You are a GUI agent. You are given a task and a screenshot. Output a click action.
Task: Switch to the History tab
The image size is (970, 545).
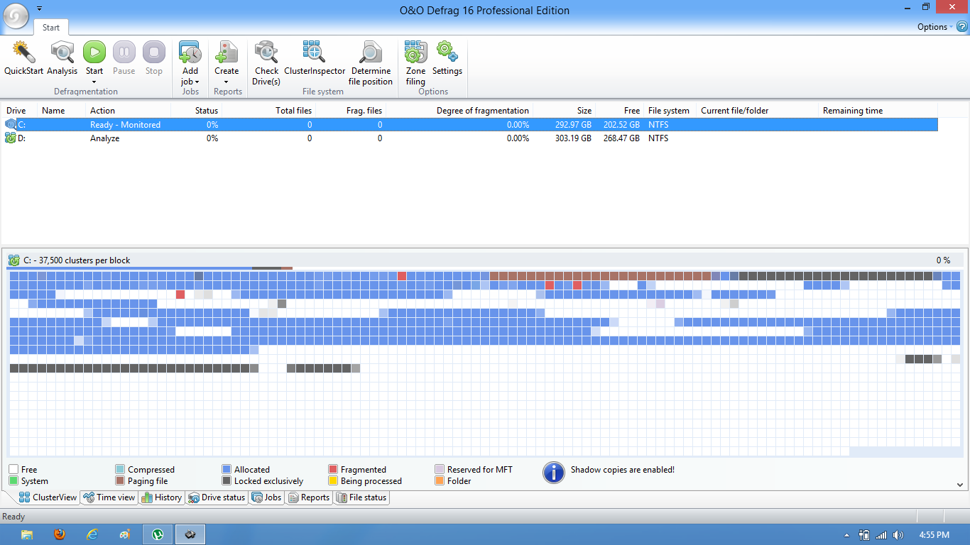click(x=161, y=497)
